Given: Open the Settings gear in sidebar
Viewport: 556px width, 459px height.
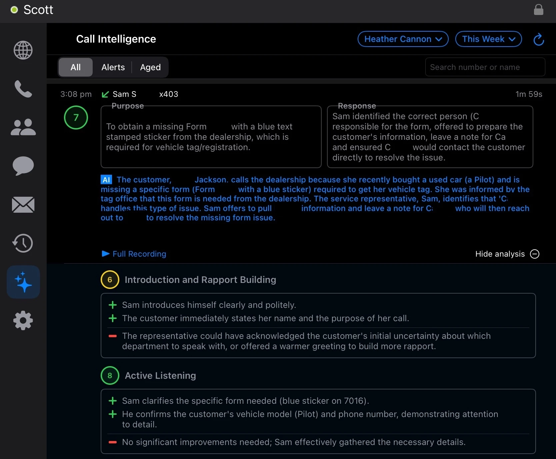Looking at the screenshot, I should point(23,321).
